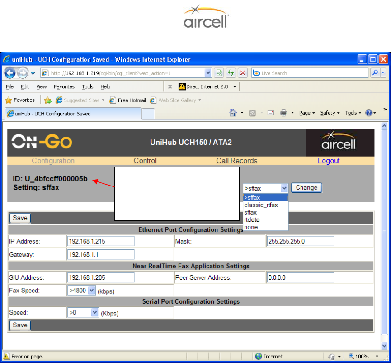Screen dimensions: 391x363
Task: Select classic_rtfax from the list
Action: pos(266,205)
